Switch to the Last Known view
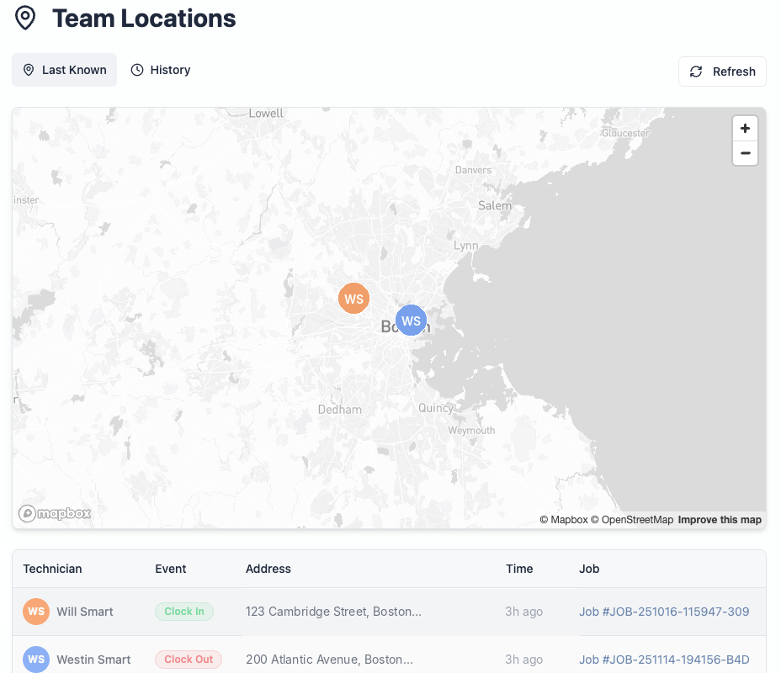Image resolution: width=781 pixels, height=673 pixels. pos(64,70)
